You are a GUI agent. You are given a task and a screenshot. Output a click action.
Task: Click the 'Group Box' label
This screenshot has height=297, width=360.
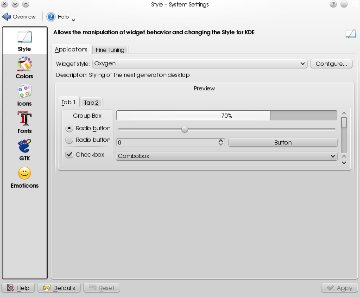click(x=87, y=116)
